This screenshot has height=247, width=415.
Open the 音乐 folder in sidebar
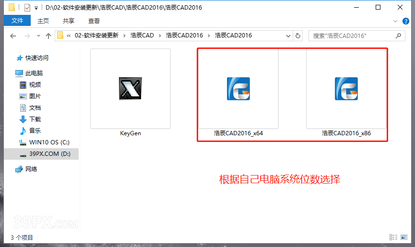click(35, 130)
